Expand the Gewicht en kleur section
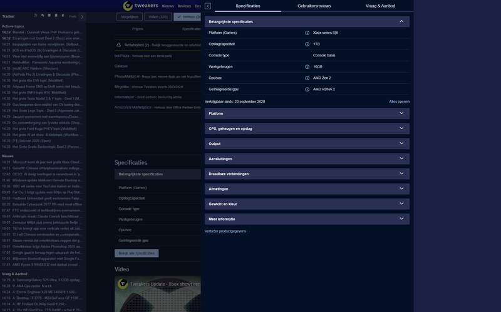 (x=307, y=204)
